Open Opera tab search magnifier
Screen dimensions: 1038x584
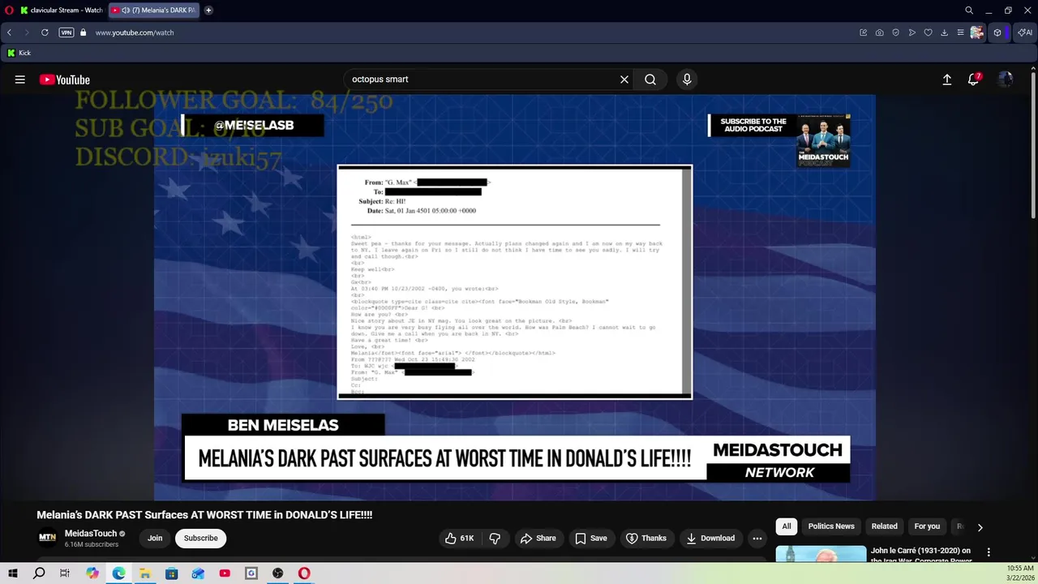click(969, 10)
